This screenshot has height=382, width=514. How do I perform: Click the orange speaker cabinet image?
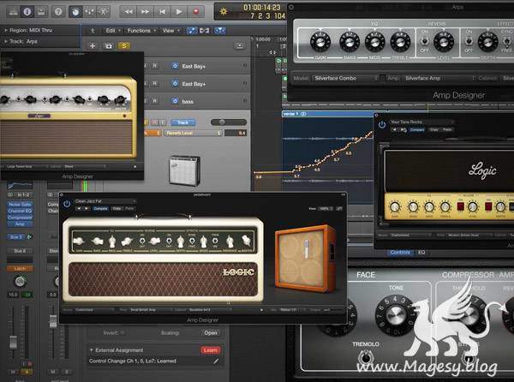click(306, 259)
